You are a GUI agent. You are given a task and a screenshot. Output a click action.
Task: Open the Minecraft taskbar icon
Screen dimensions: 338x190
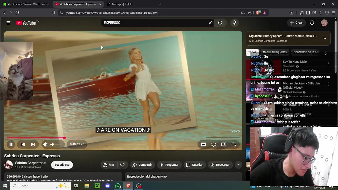coord(97,186)
